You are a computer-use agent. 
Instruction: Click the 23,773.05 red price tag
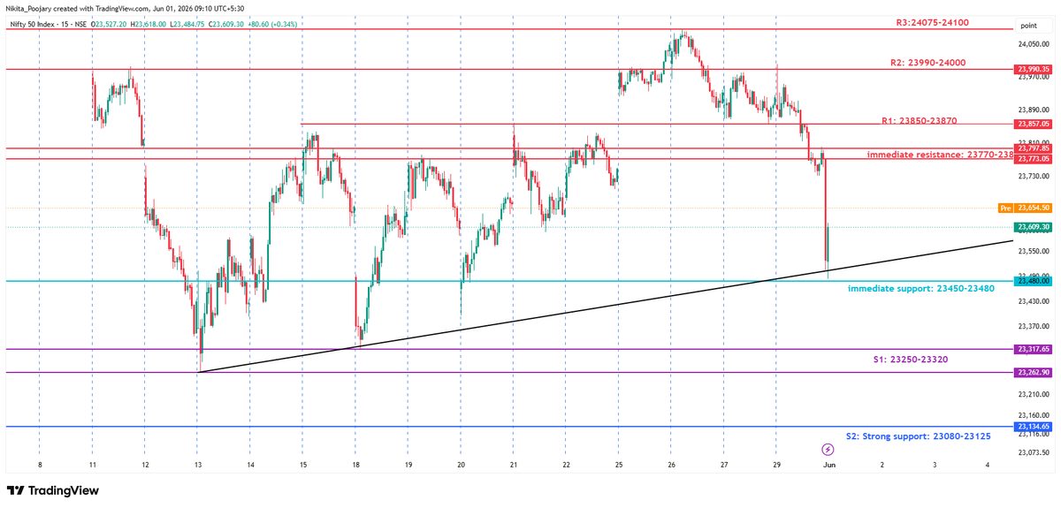pyautogui.click(x=1034, y=159)
